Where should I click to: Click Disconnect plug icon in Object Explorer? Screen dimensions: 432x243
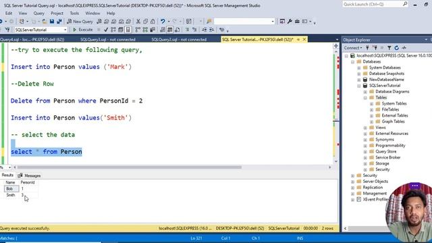375,48
